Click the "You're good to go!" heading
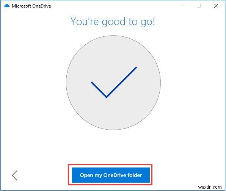 pyautogui.click(x=113, y=22)
